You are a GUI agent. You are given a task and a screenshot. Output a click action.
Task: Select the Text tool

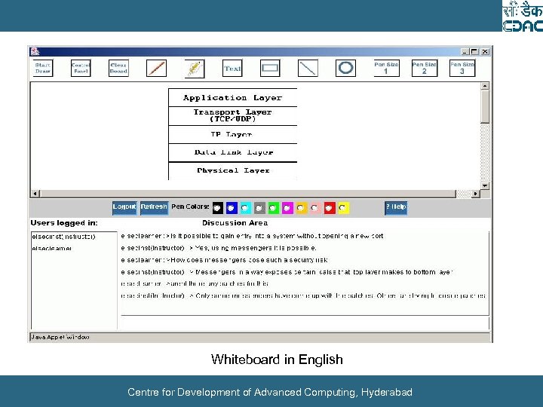pos(232,68)
